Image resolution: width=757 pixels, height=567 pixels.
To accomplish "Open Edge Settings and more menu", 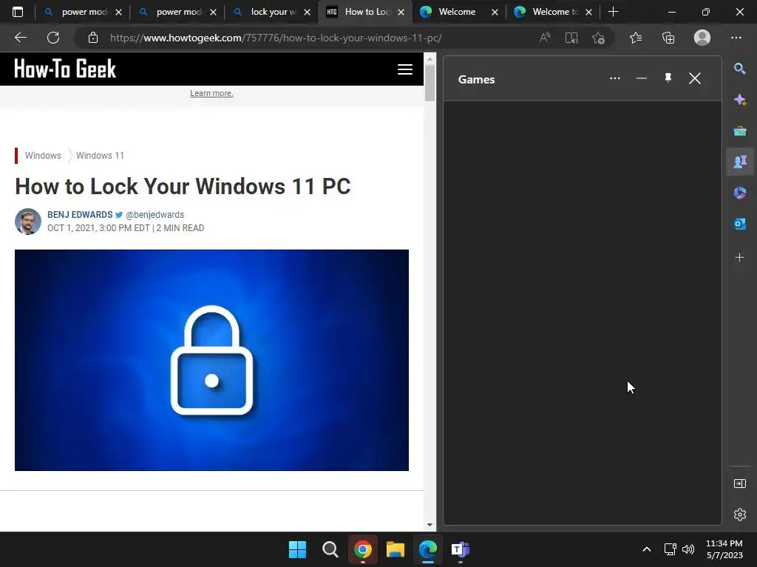I will click(736, 38).
